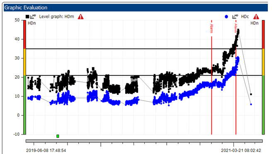This screenshot has height=154, width=272.
Task: Click the red warning triangle beside HDm
Action: (80, 17)
